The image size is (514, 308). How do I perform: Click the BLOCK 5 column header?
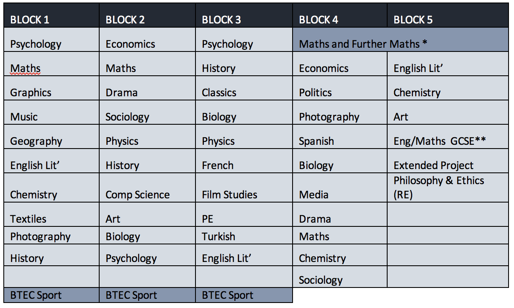[413, 20]
